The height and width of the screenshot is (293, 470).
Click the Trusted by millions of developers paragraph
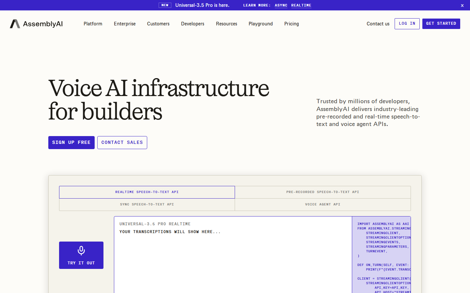coord(368,113)
